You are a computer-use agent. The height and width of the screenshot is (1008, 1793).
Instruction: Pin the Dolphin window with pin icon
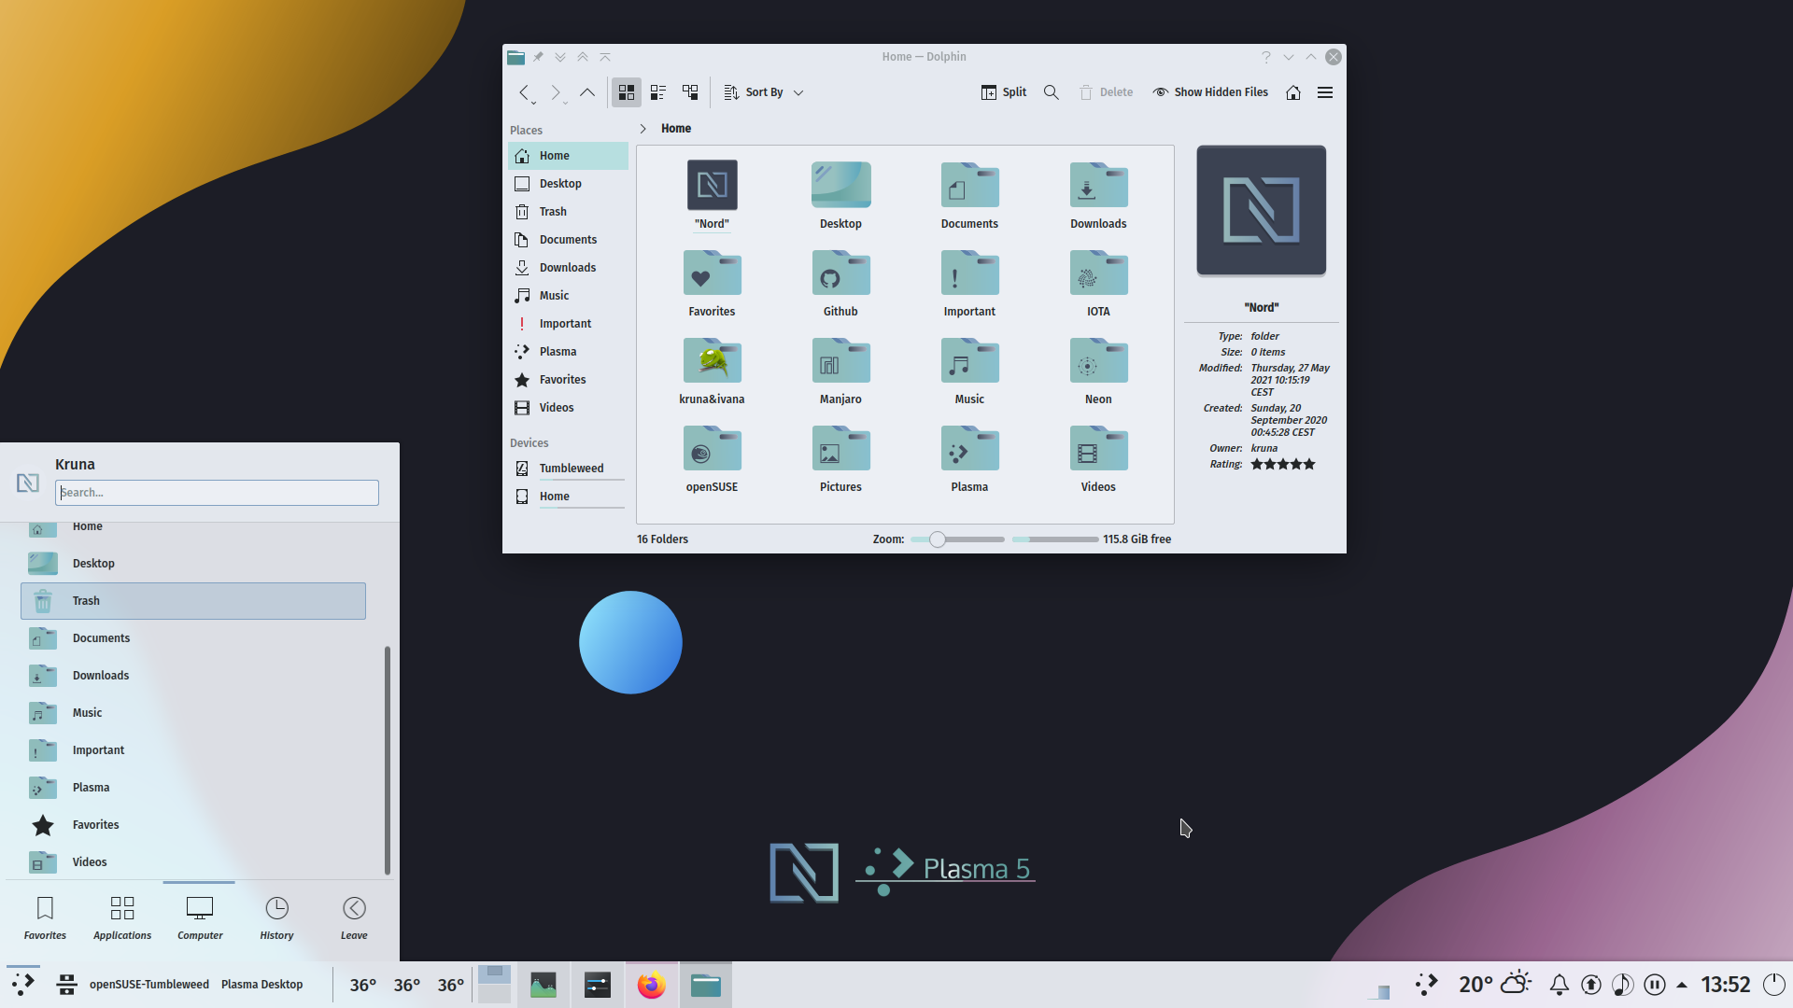coord(538,57)
